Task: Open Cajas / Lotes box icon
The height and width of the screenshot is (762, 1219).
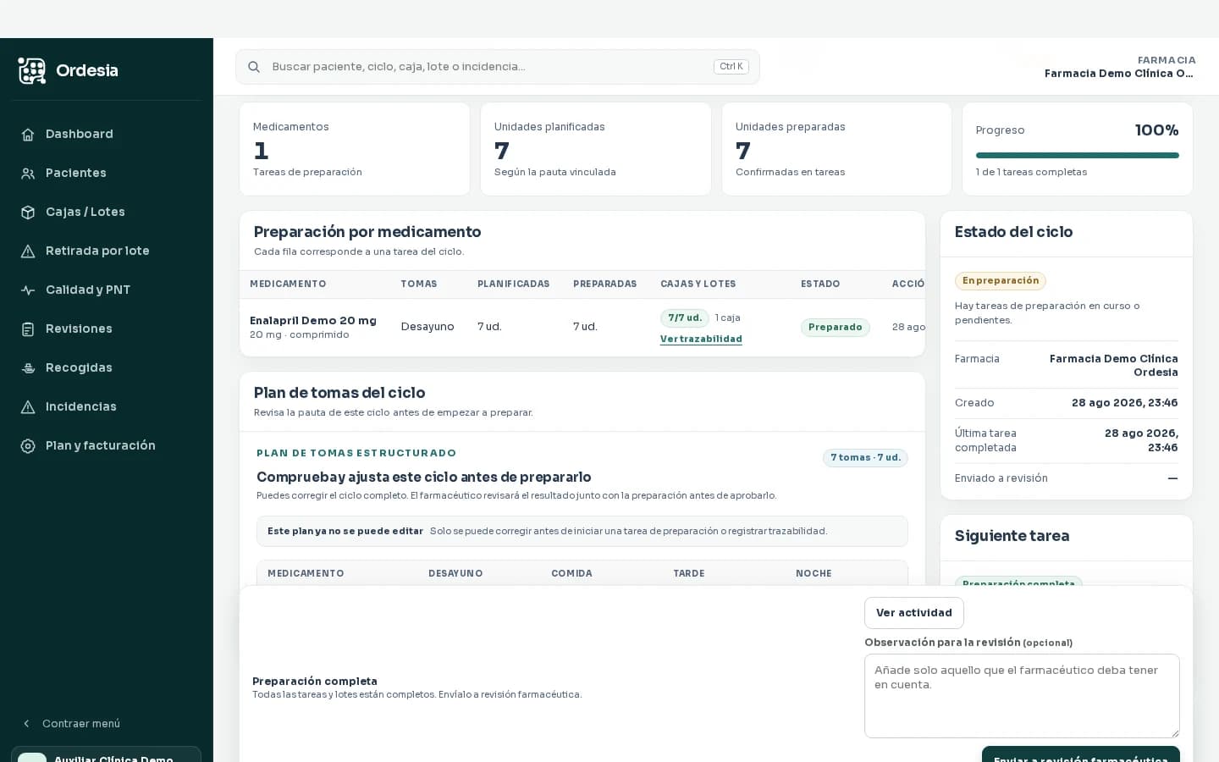Action: coord(28,213)
